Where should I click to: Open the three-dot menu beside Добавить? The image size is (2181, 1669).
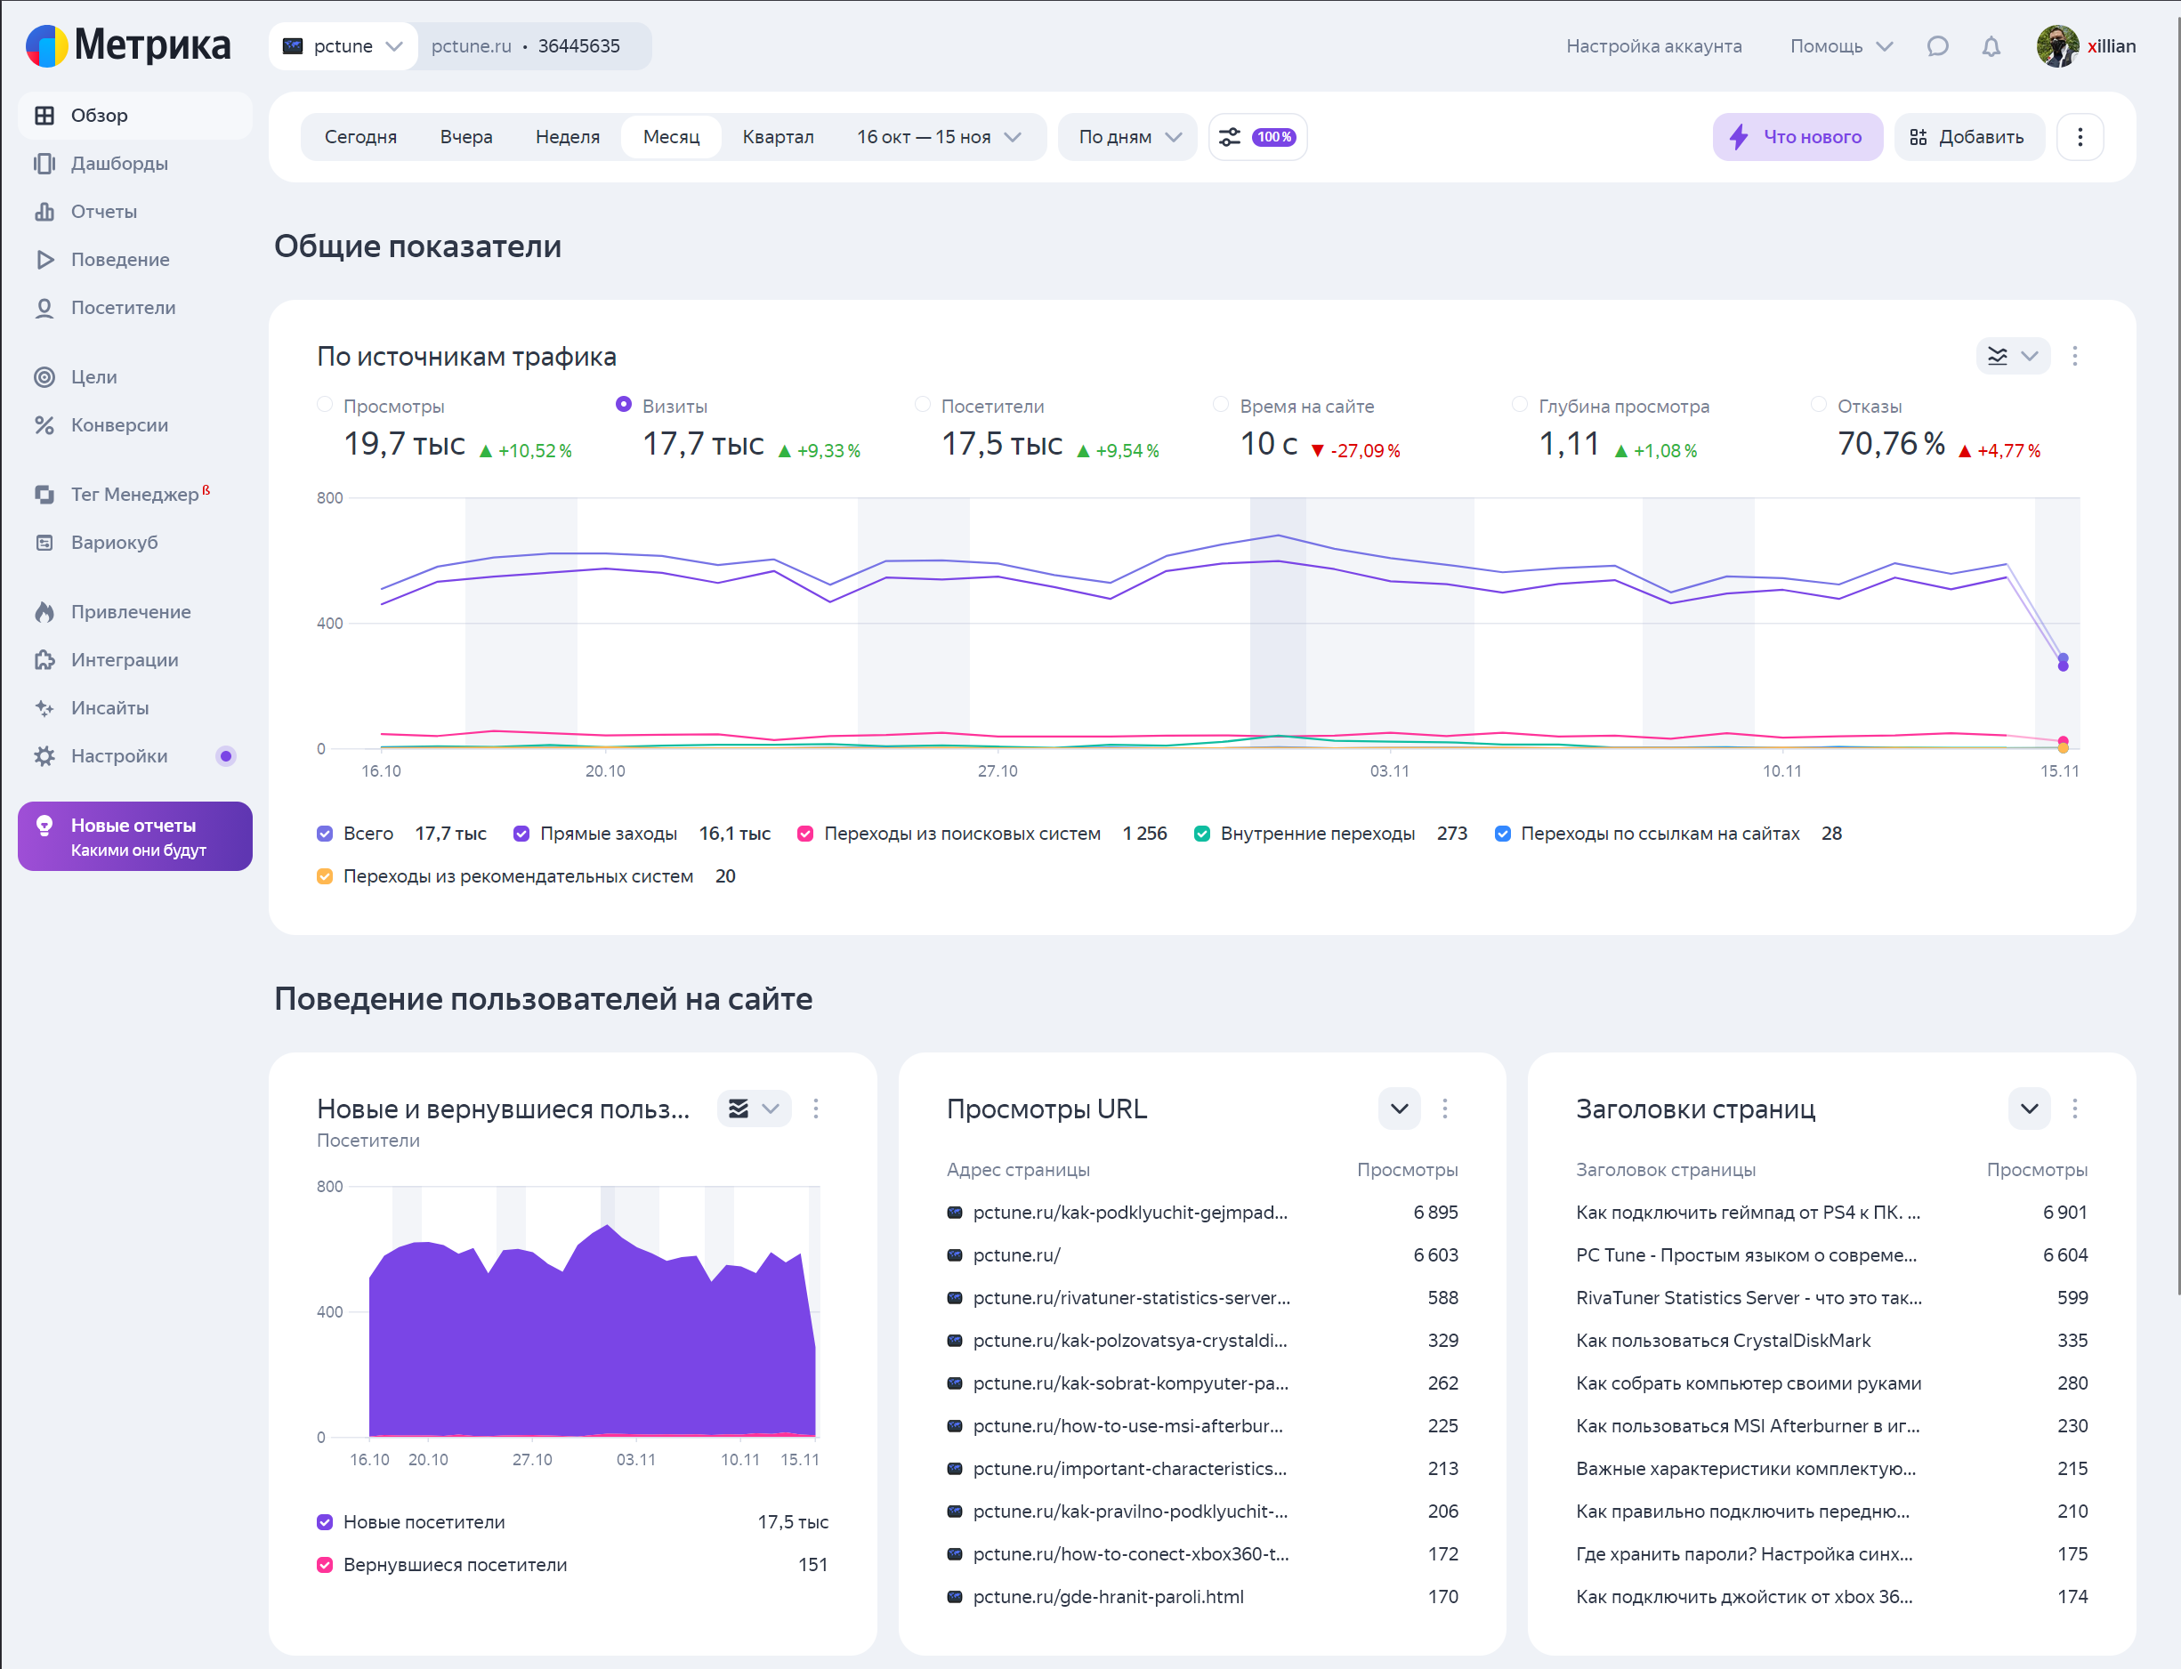[2080, 137]
